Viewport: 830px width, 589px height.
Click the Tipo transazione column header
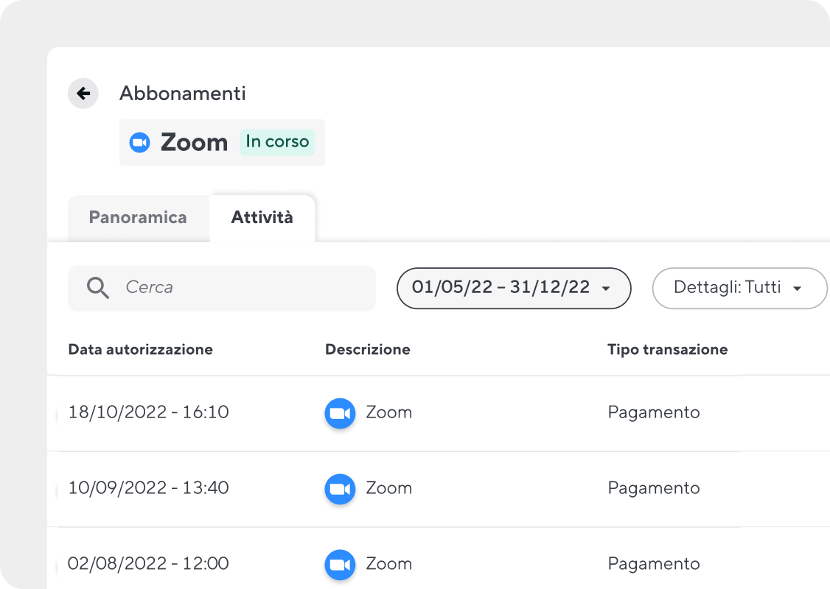click(x=668, y=350)
